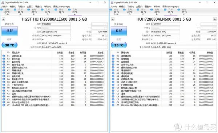Click 良好 health status button in right window
This screenshot has height=133, width=218.
coord(119,31)
